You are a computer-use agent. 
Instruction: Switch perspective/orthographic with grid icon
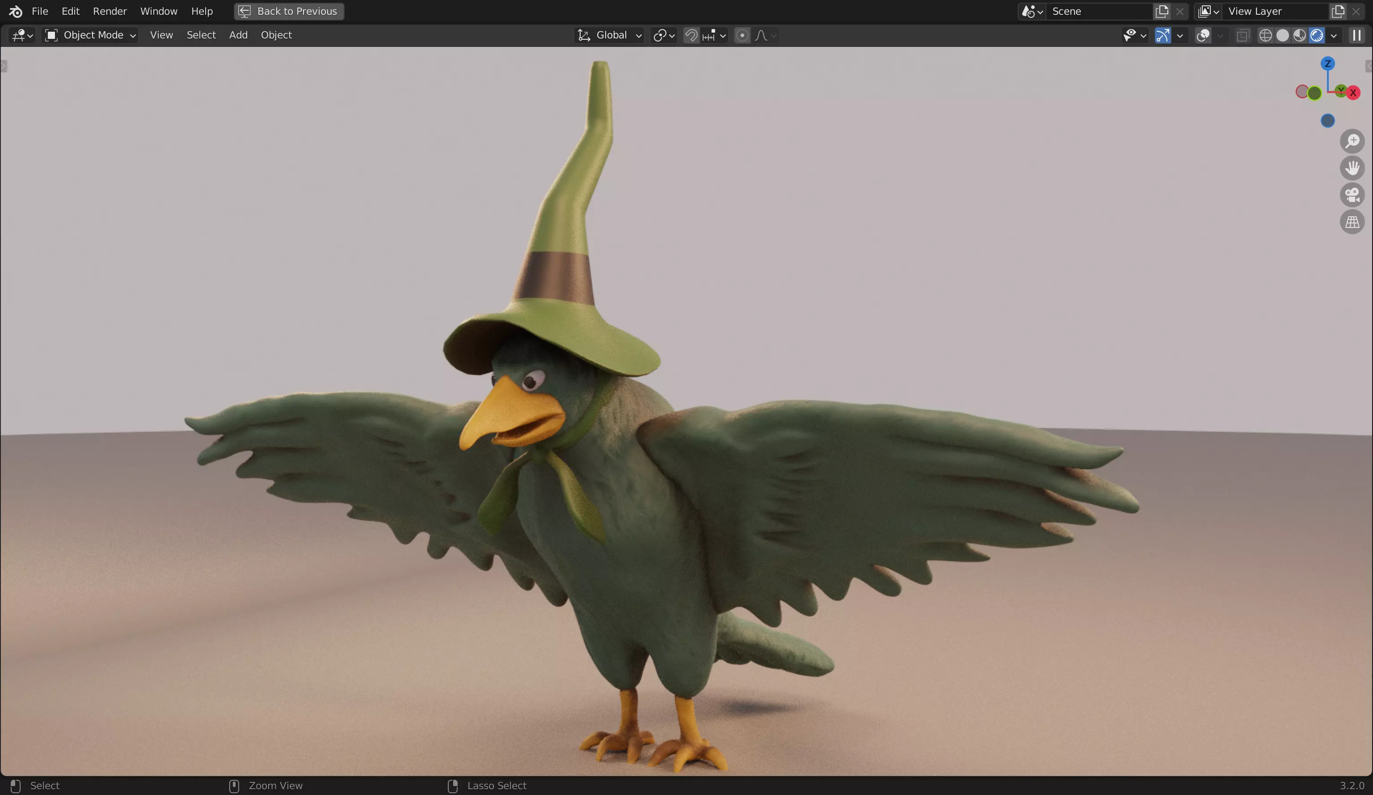pos(1352,222)
